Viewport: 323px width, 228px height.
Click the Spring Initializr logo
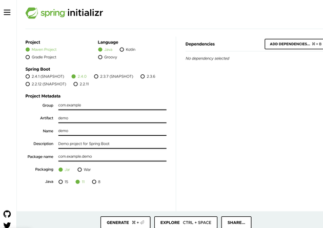click(x=64, y=13)
